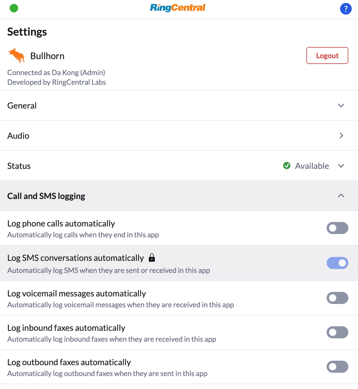Click the Available status text
Screen dimensions: 358x389
[x=312, y=166]
